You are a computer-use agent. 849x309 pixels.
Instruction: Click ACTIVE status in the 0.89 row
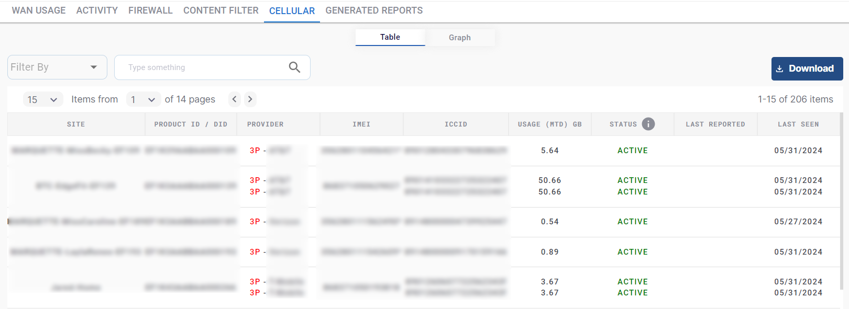pyautogui.click(x=633, y=252)
